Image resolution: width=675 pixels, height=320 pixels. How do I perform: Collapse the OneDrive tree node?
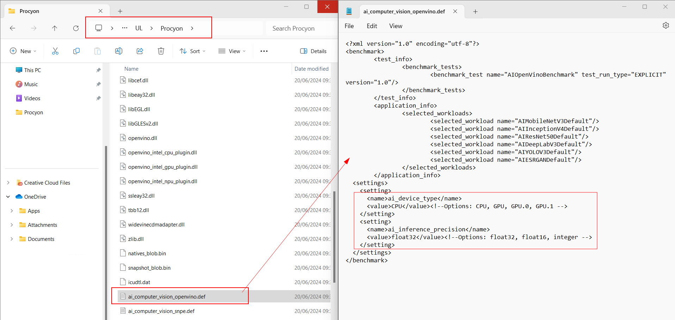(x=8, y=197)
